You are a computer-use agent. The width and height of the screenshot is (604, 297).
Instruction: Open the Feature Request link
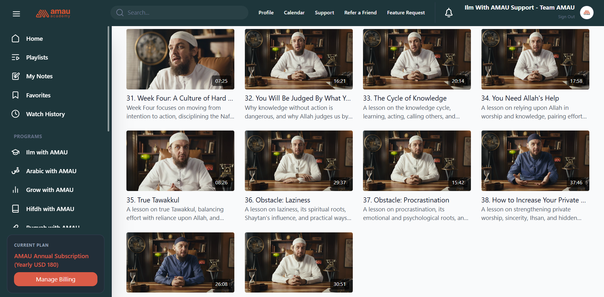tap(406, 13)
